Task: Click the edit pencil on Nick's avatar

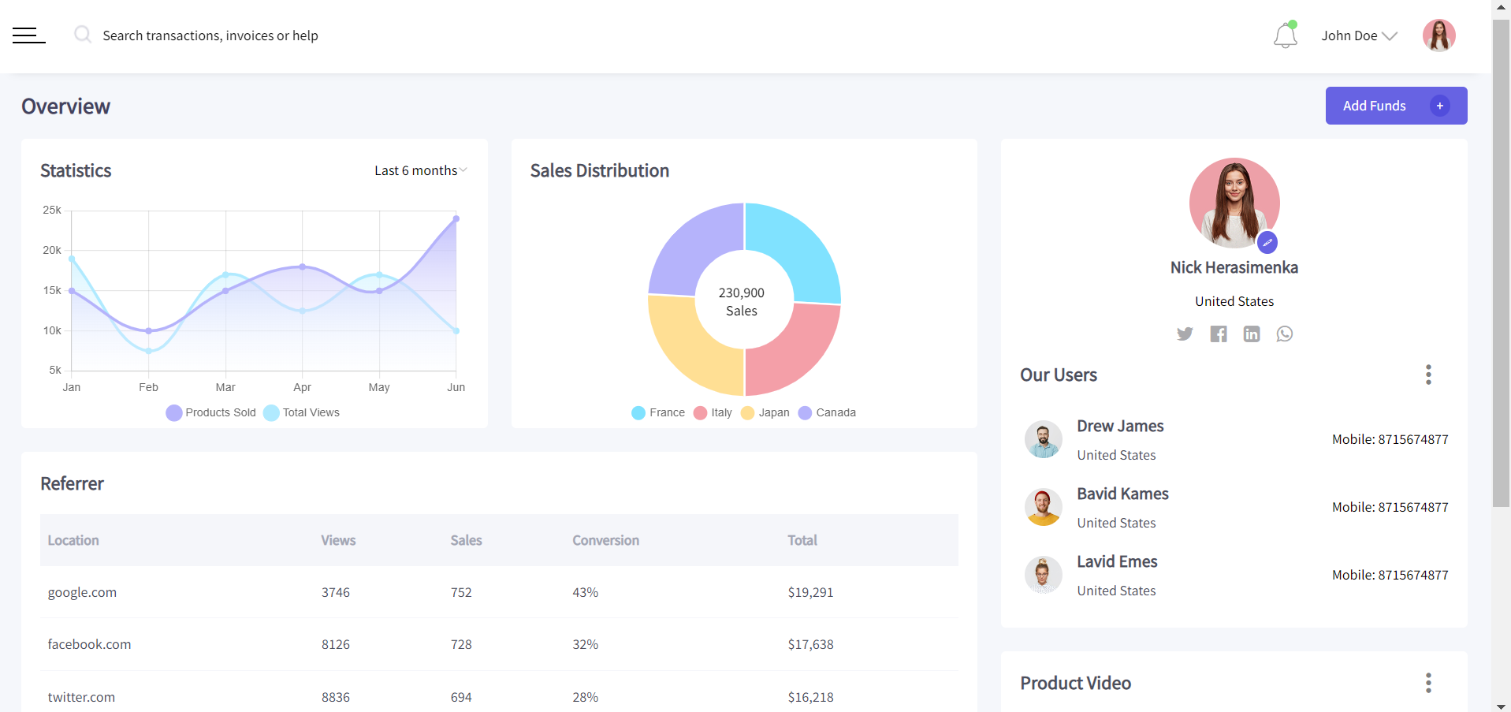Action: tap(1267, 243)
